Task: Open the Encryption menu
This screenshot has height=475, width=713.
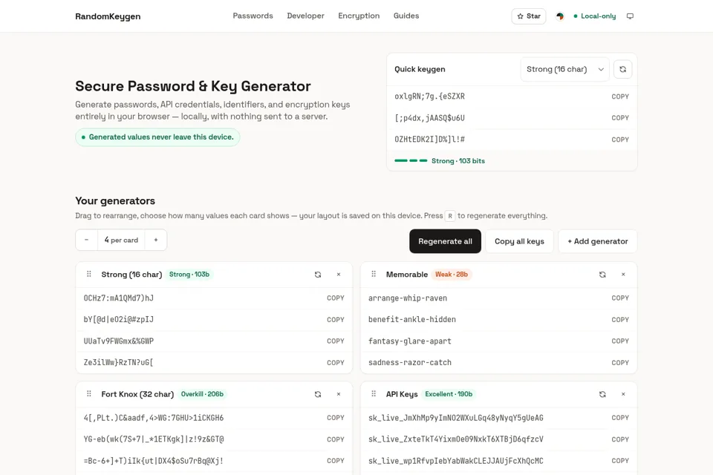Action: point(359,16)
